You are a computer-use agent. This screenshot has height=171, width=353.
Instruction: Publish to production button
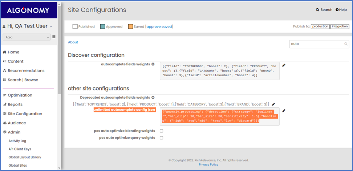pos(320,26)
